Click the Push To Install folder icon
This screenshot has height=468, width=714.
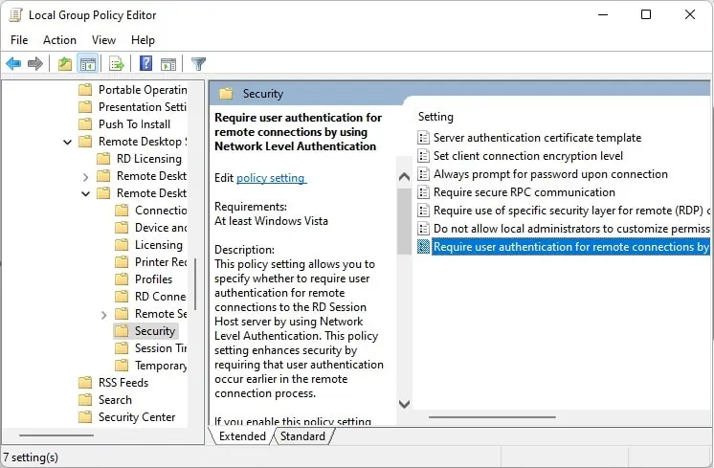pos(85,123)
